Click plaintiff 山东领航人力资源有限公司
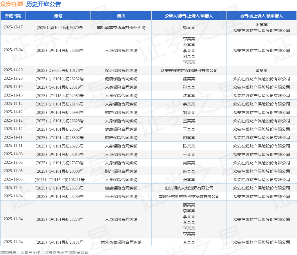This screenshot has height=255, width=297. point(189,188)
